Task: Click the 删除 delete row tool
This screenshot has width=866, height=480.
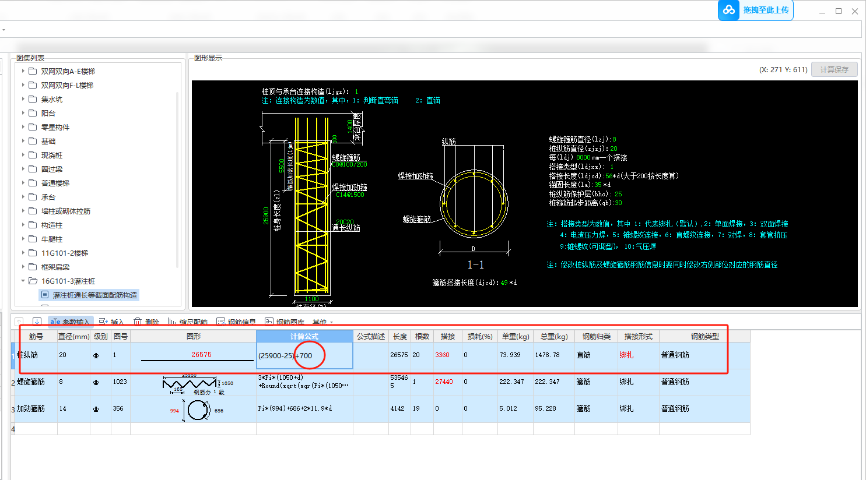Action: tap(146, 322)
